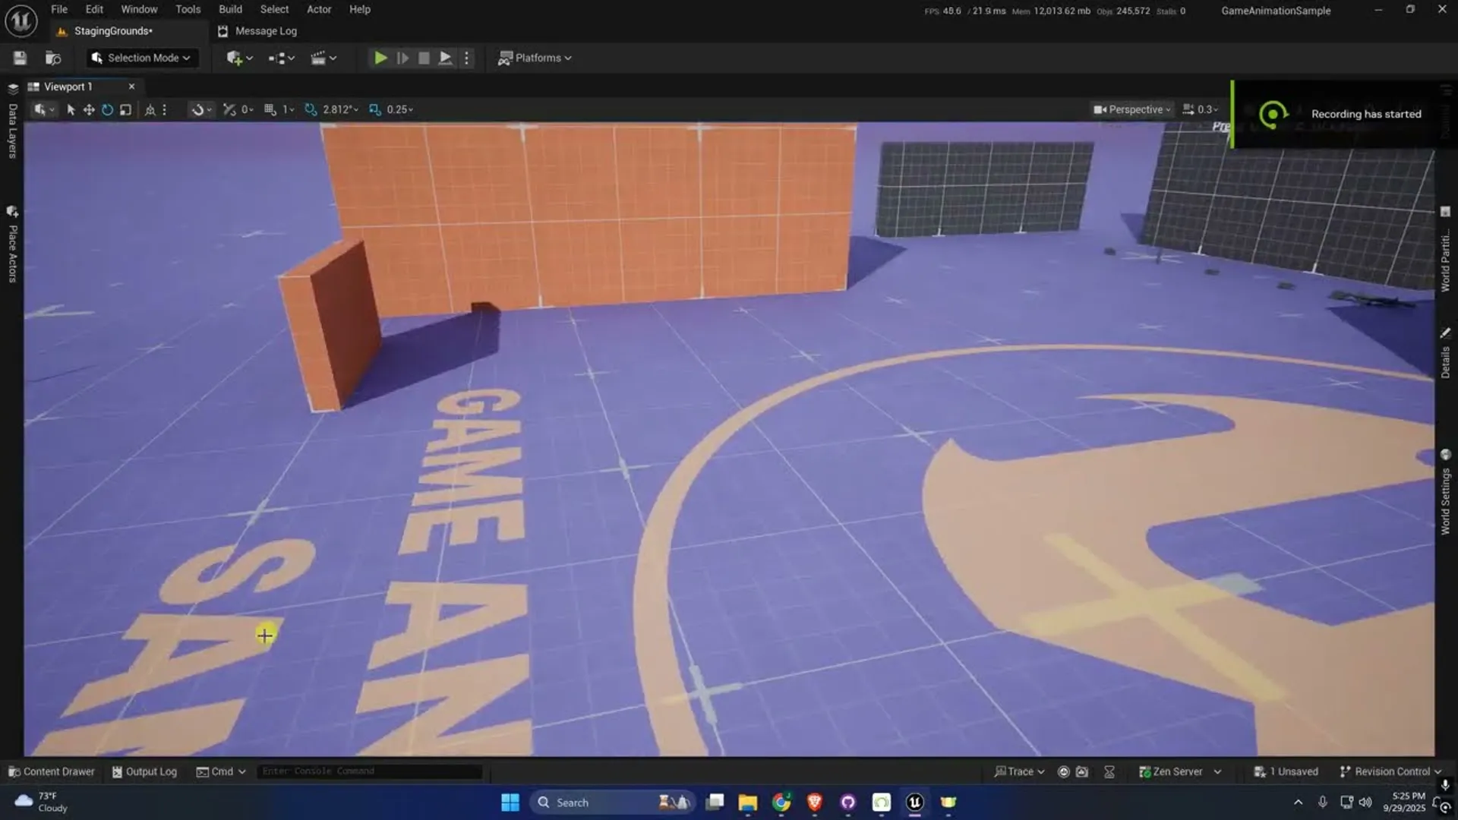Adjust the camera speed 0.3 control
The width and height of the screenshot is (1458, 820).
(x=1200, y=109)
